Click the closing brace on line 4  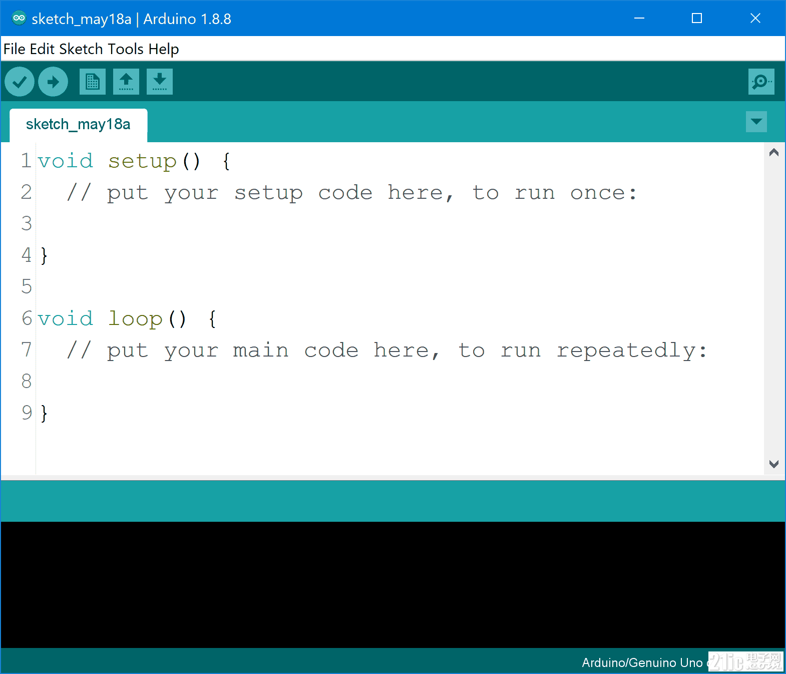click(x=44, y=255)
